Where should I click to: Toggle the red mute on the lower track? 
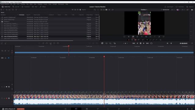[7, 98]
